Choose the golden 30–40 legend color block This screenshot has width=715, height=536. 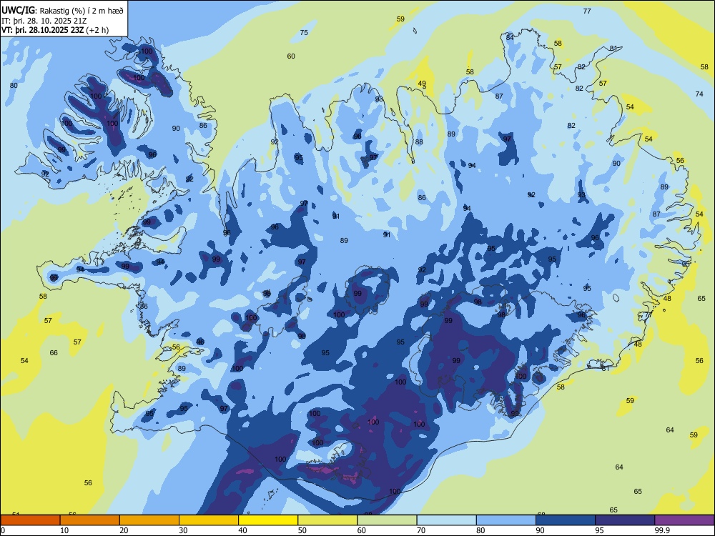point(209,520)
